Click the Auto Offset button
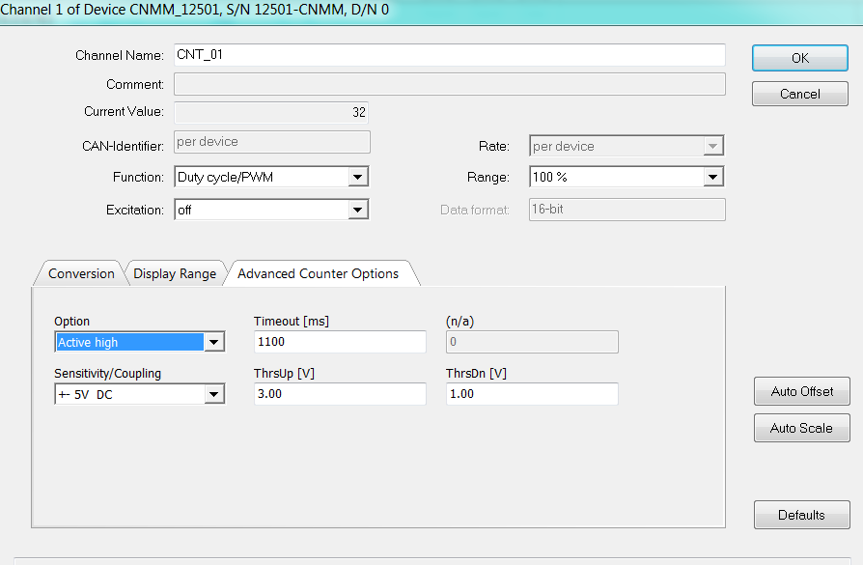Viewport: 863px width, 565px height. coord(801,391)
